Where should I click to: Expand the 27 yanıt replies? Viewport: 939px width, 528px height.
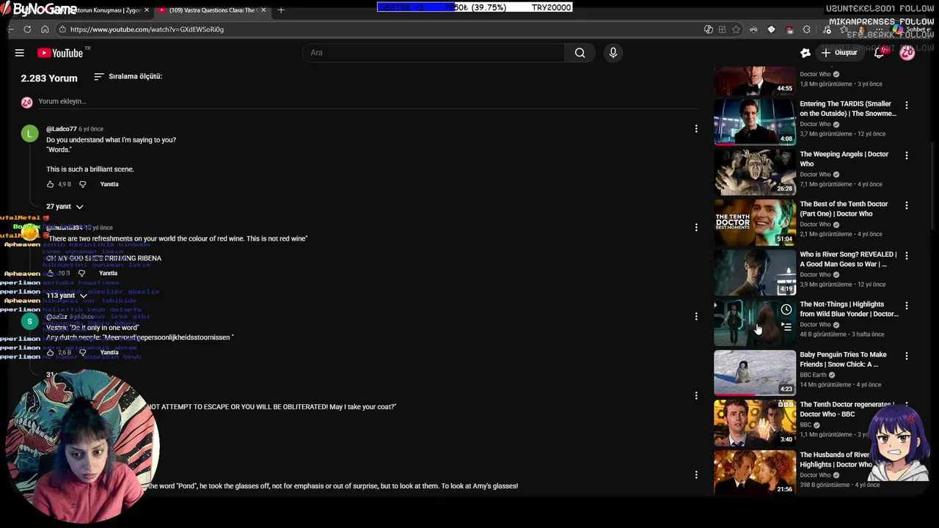pyautogui.click(x=65, y=207)
